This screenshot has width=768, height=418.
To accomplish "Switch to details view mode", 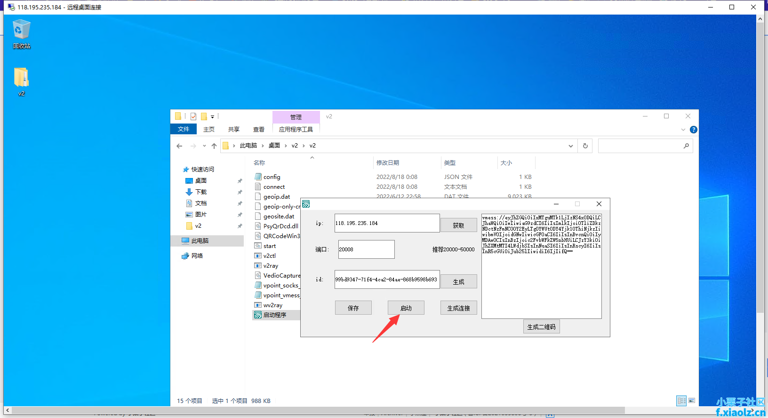I will tap(681, 401).
